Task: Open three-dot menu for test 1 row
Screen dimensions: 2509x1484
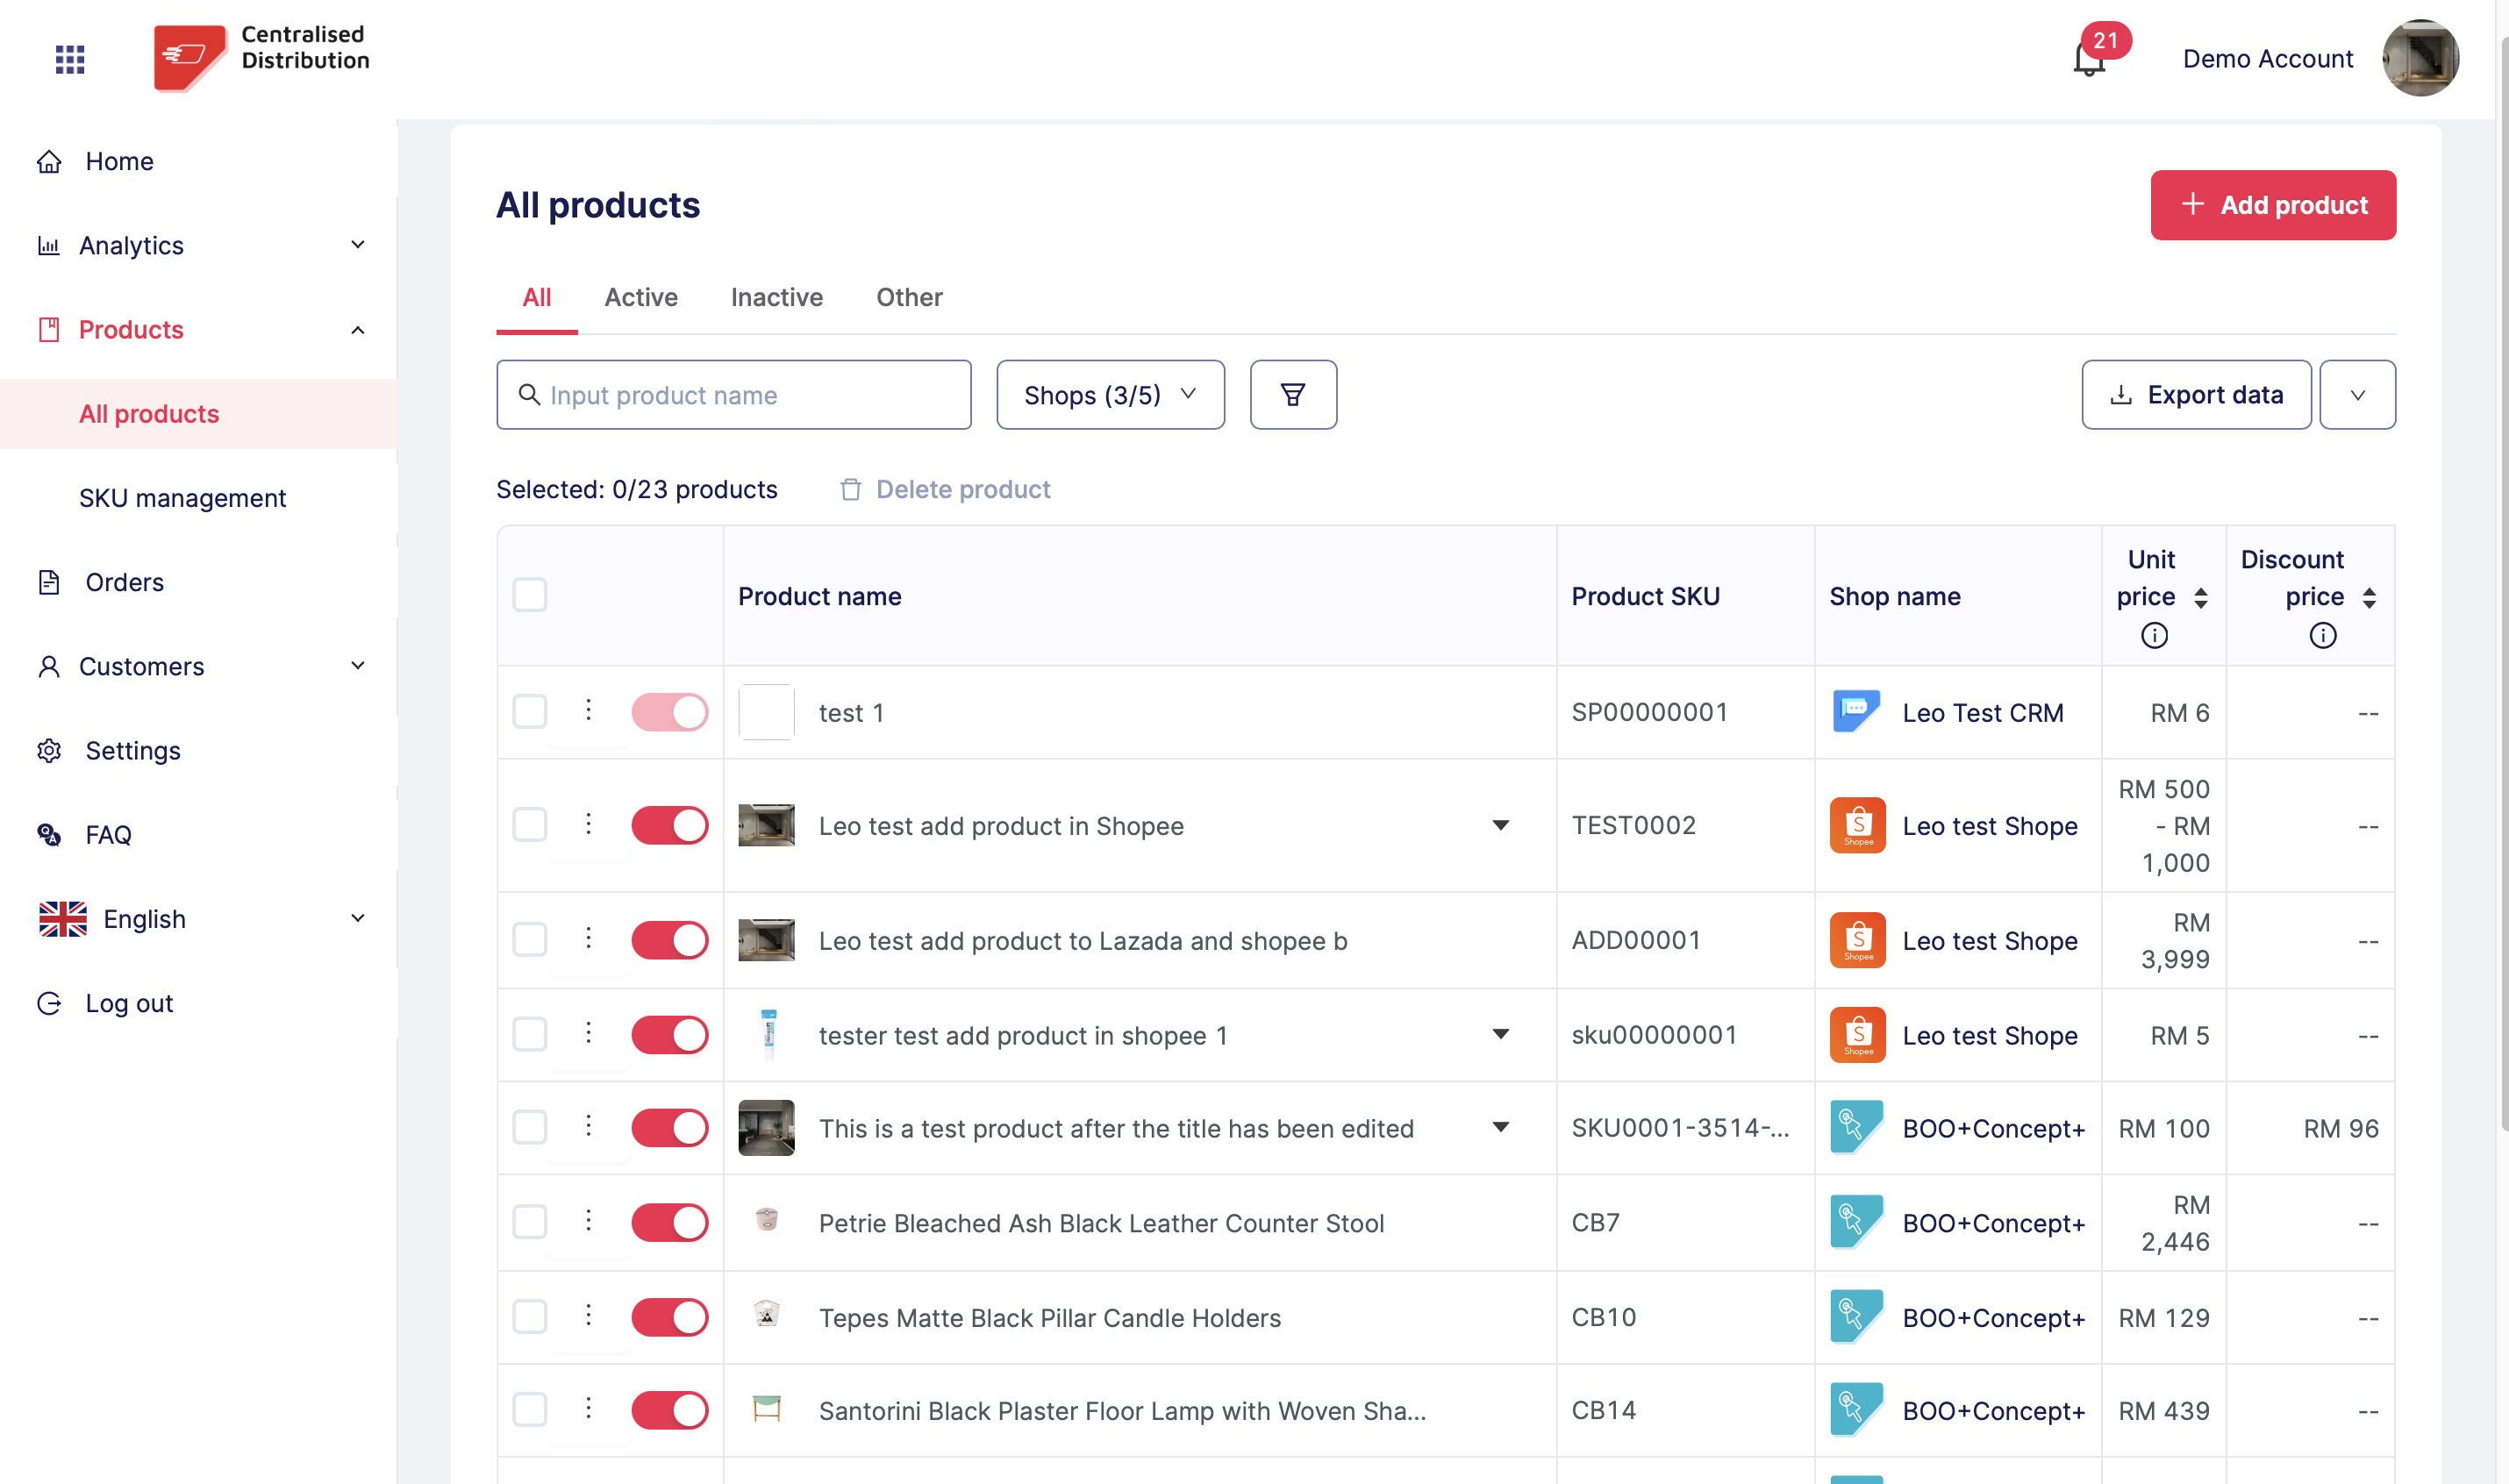Action: click(588, 711)
